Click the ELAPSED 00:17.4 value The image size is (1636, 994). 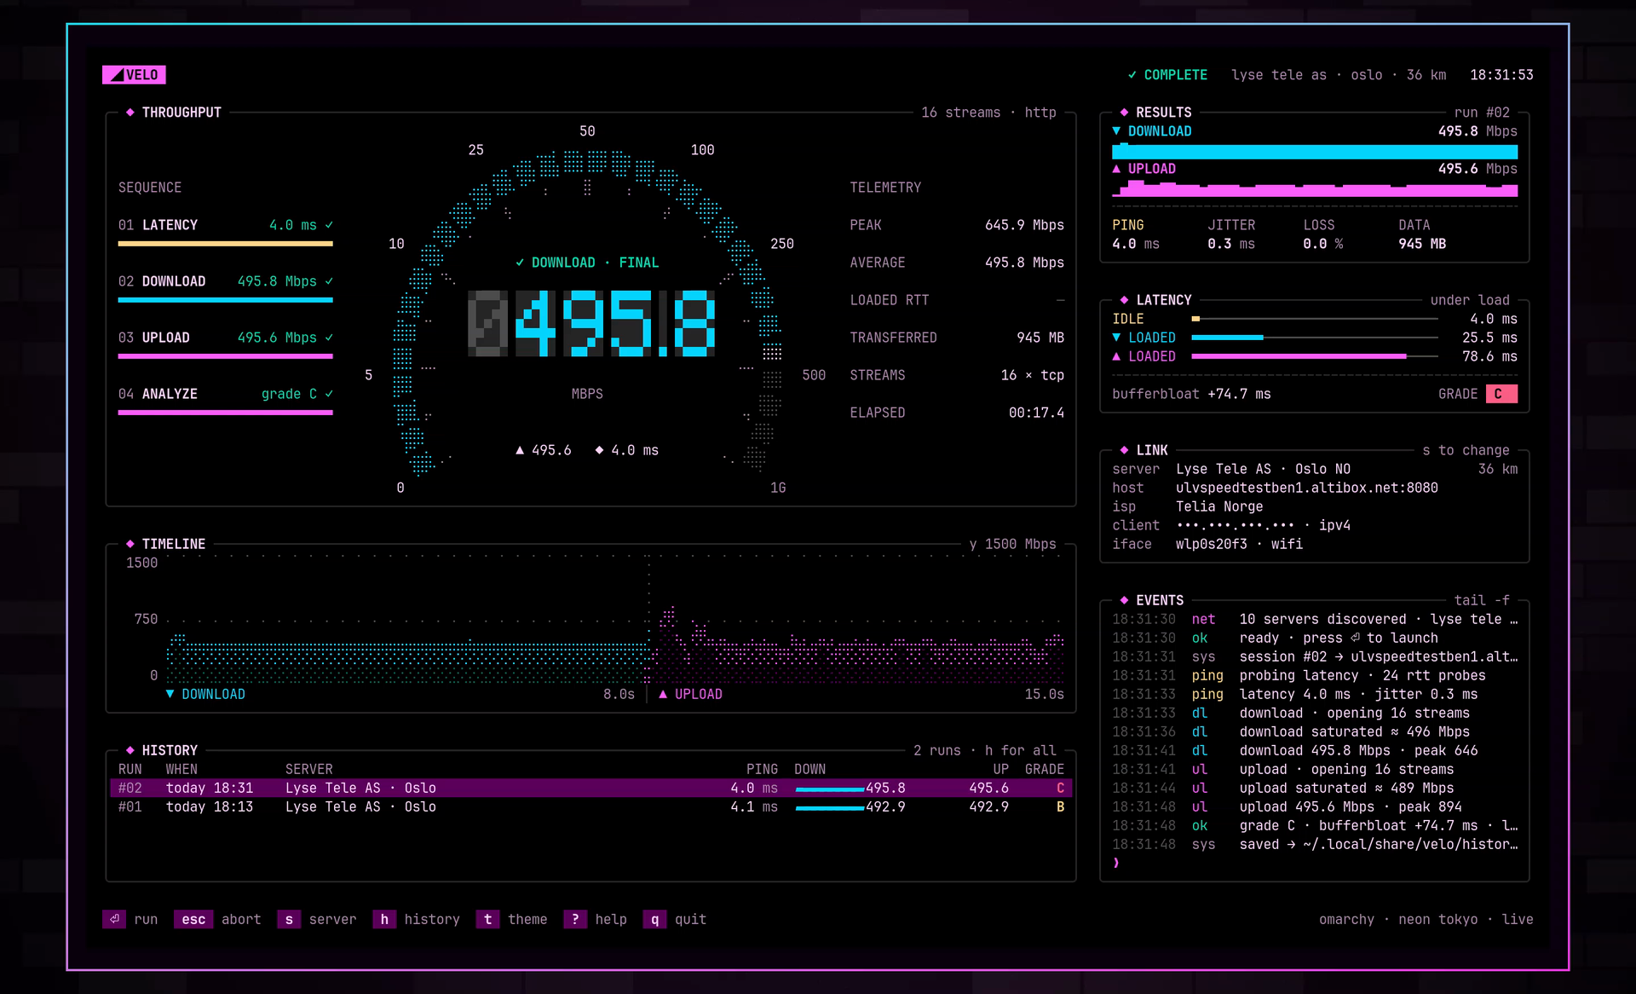coord(1036,413)
